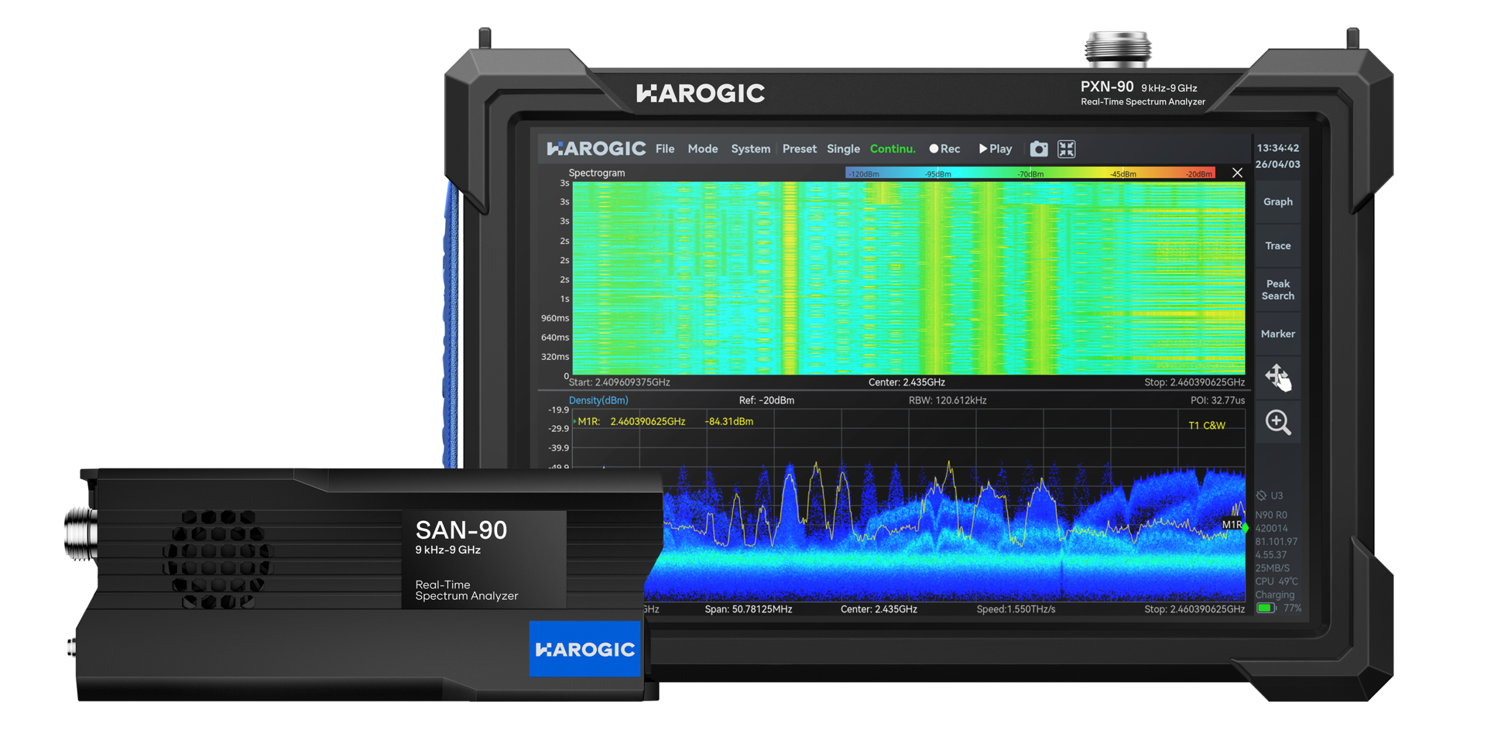
Task: Toggle fullscreen with the expand icon
Action: pyautogui.click(x=1066, y=149)
